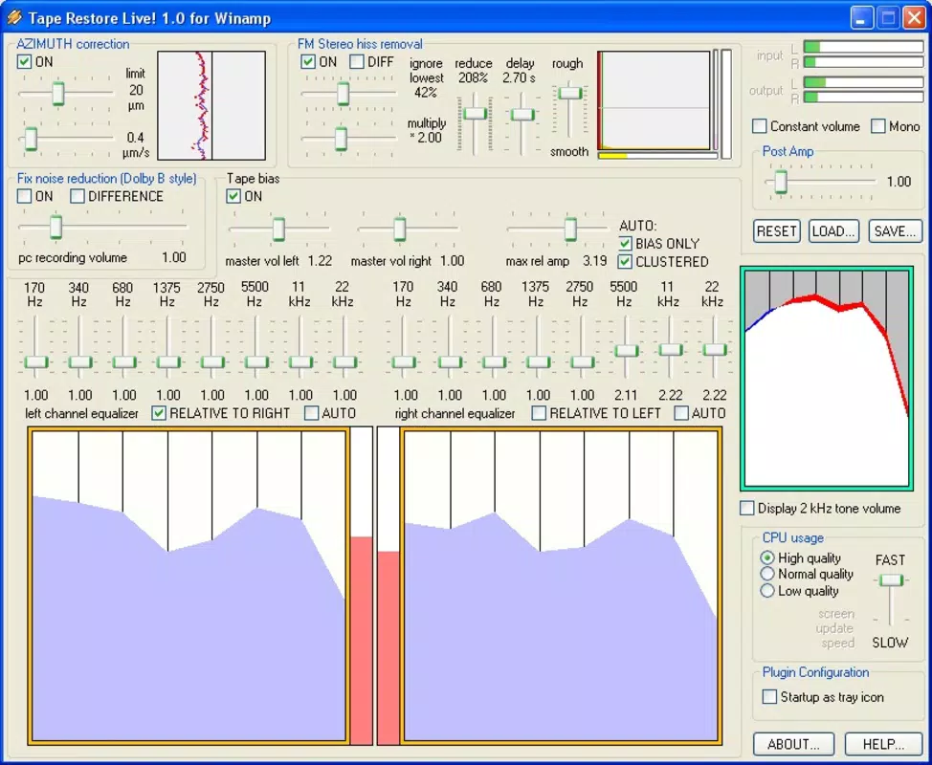Click the pc recording volume slider thumb
932x765 pixels.
(x=55, y=227)
